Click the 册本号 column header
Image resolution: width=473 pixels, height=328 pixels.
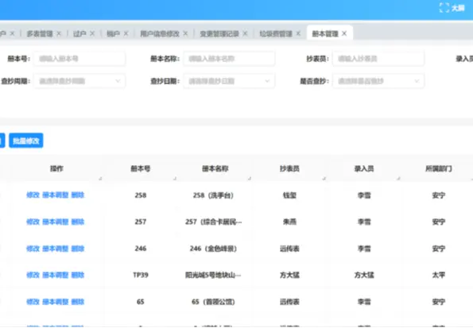tap(140, 168)
